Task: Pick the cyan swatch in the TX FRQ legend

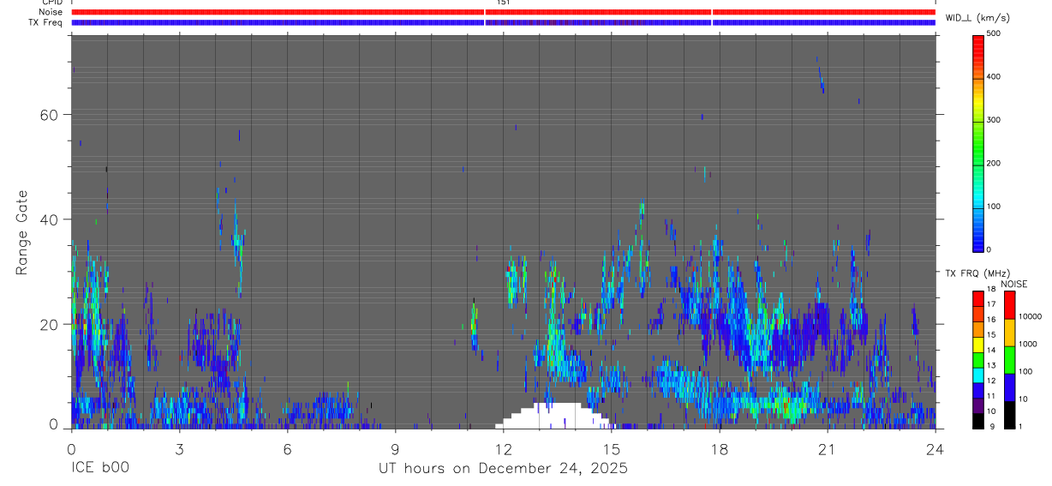Action: [x=978, y=376]
